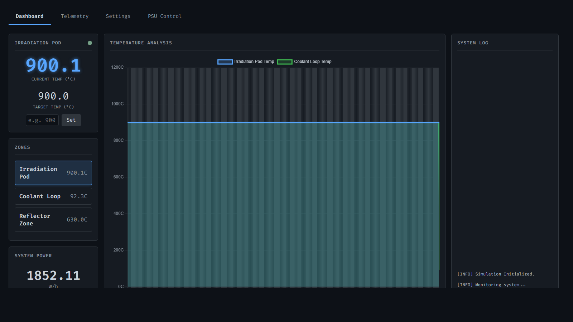Toggle the Irradiation Pod Temp legend swatch
The height and width of the screenshot is (322, 573).
coord(225,62)
